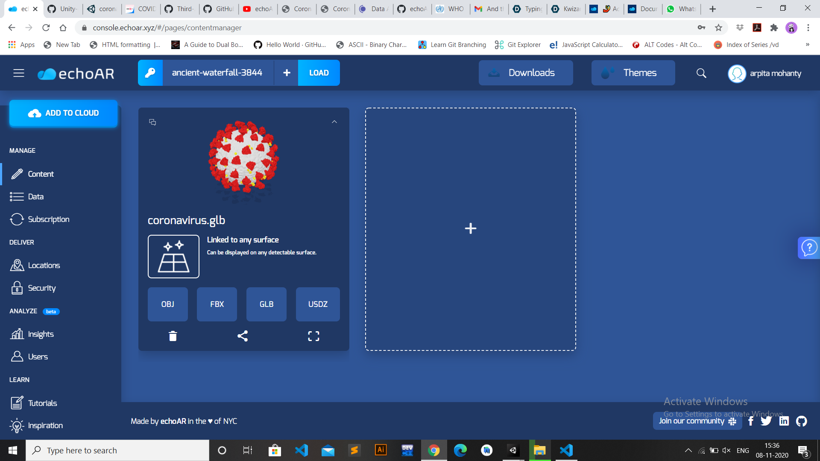Image resolution: width=820 pixels, height=461 pixels.
Task: Click the empty dashed add-content placeholder
Action: coord(470,229)
